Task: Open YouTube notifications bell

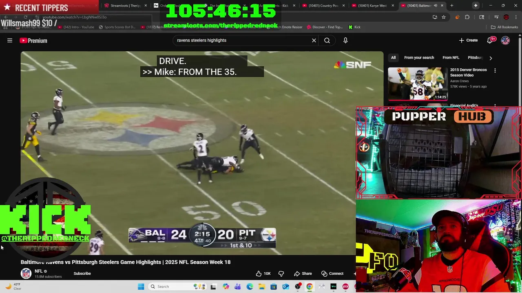Action: coord(490,40)
